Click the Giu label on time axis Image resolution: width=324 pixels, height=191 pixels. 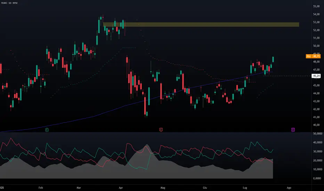pos(205,188)
